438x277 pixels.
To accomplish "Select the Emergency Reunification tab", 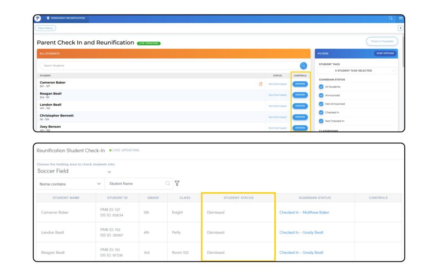I will coord(65,18).
